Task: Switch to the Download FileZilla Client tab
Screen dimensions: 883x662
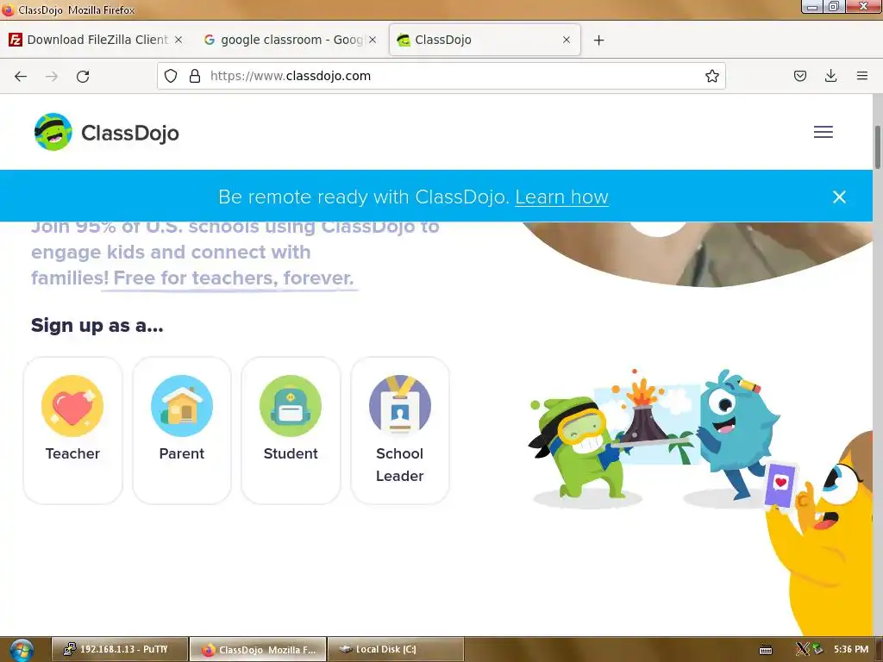Action: coord(97,40)
